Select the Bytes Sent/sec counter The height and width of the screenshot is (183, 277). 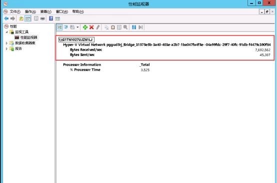coord(82,55)
